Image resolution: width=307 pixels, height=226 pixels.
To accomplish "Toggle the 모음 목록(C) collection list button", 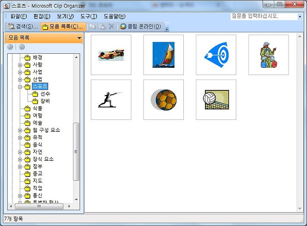I will click(63, 26).
